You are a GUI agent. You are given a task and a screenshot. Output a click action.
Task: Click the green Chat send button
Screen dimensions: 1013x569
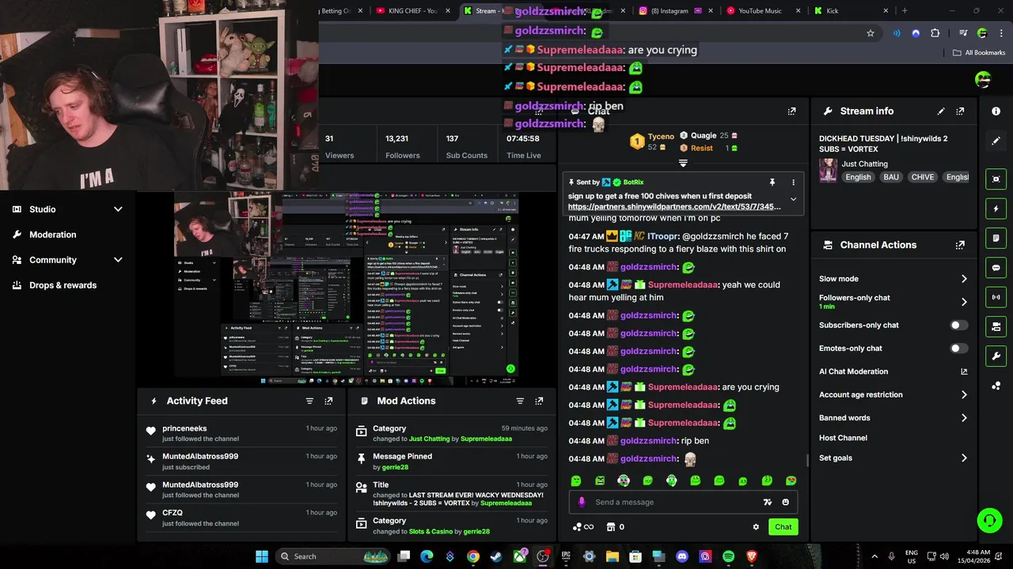[783, 527]
